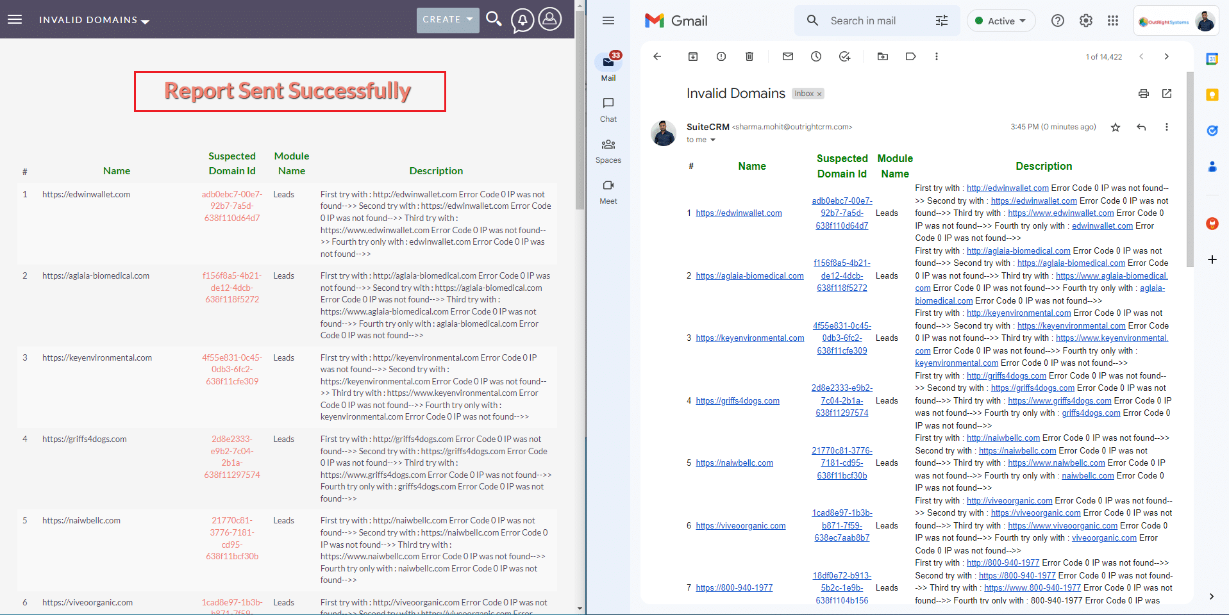Click the Report Sent Successfully heading
Image resolution: width=1229 pixels, height=615 pixels.
point(288,91)
